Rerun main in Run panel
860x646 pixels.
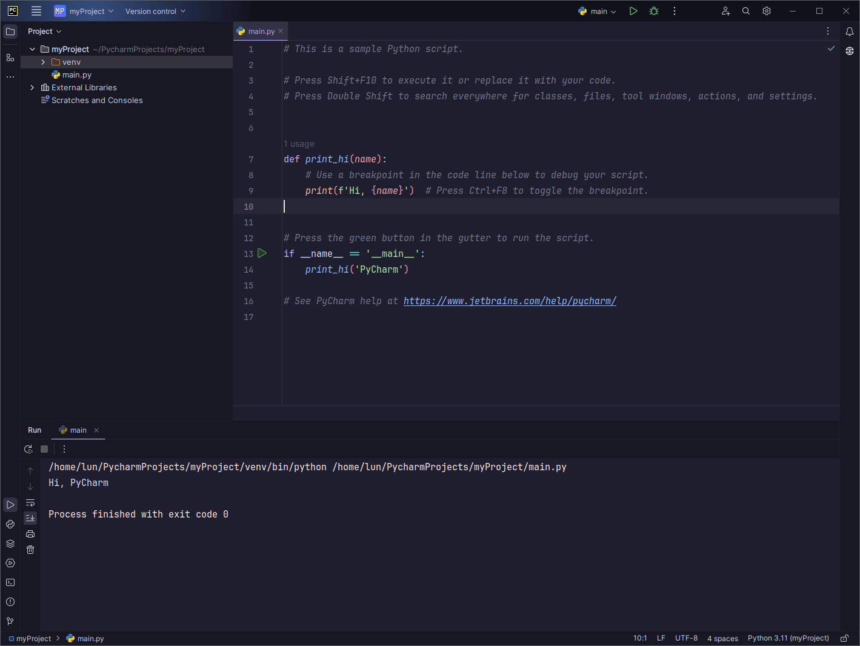tap(28, 449)
